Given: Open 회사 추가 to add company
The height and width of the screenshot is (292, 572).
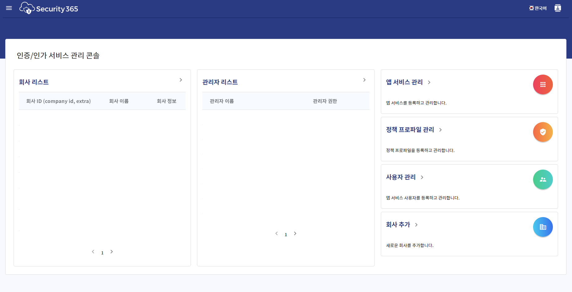Looking at the screenshot, I should [x=398, y=224].
